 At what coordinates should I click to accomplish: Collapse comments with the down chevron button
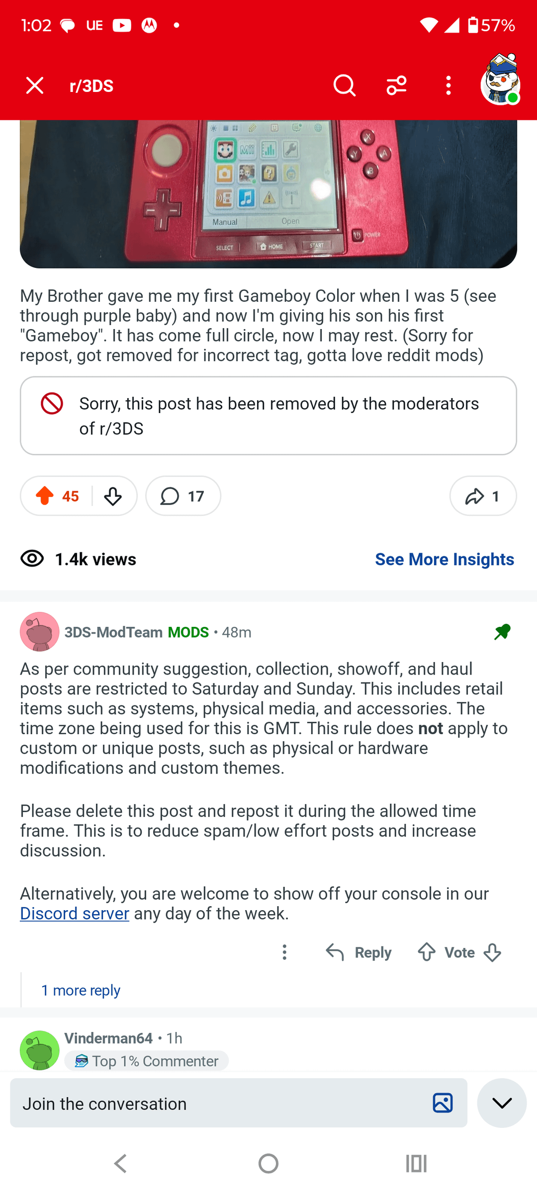(x=502, y=1103)
